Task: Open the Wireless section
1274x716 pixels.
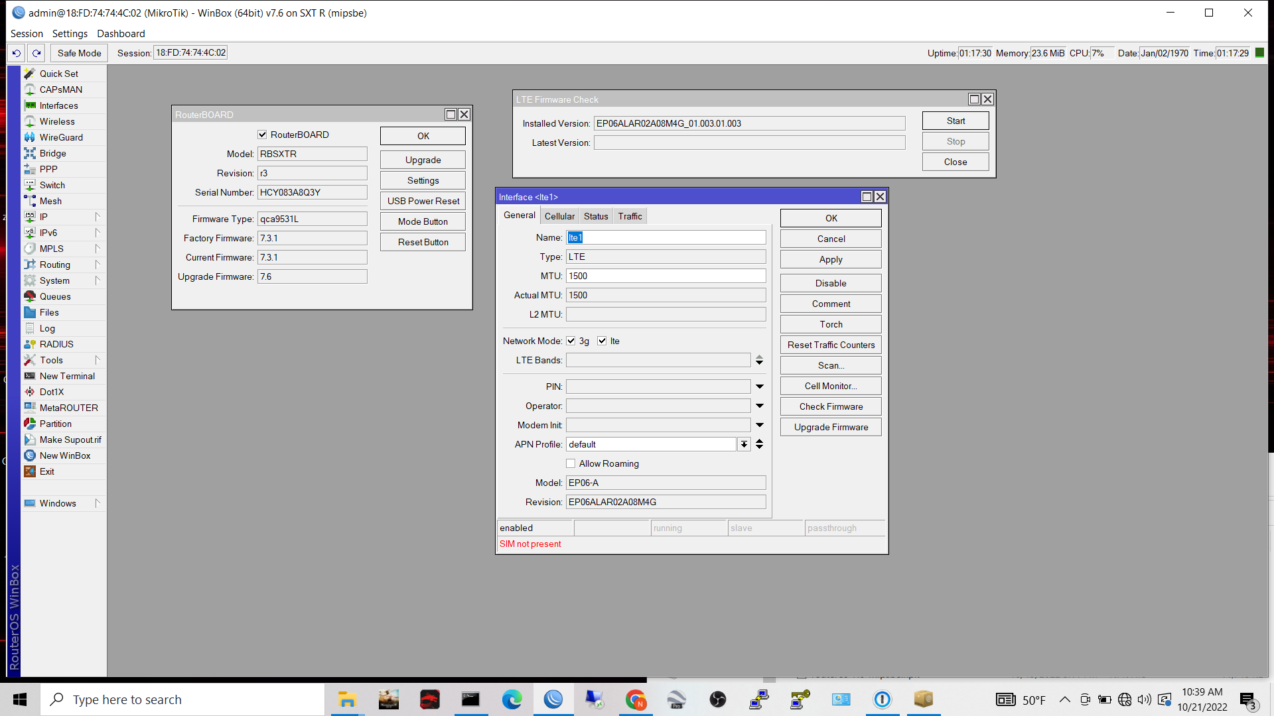Action: coord(57,121)
